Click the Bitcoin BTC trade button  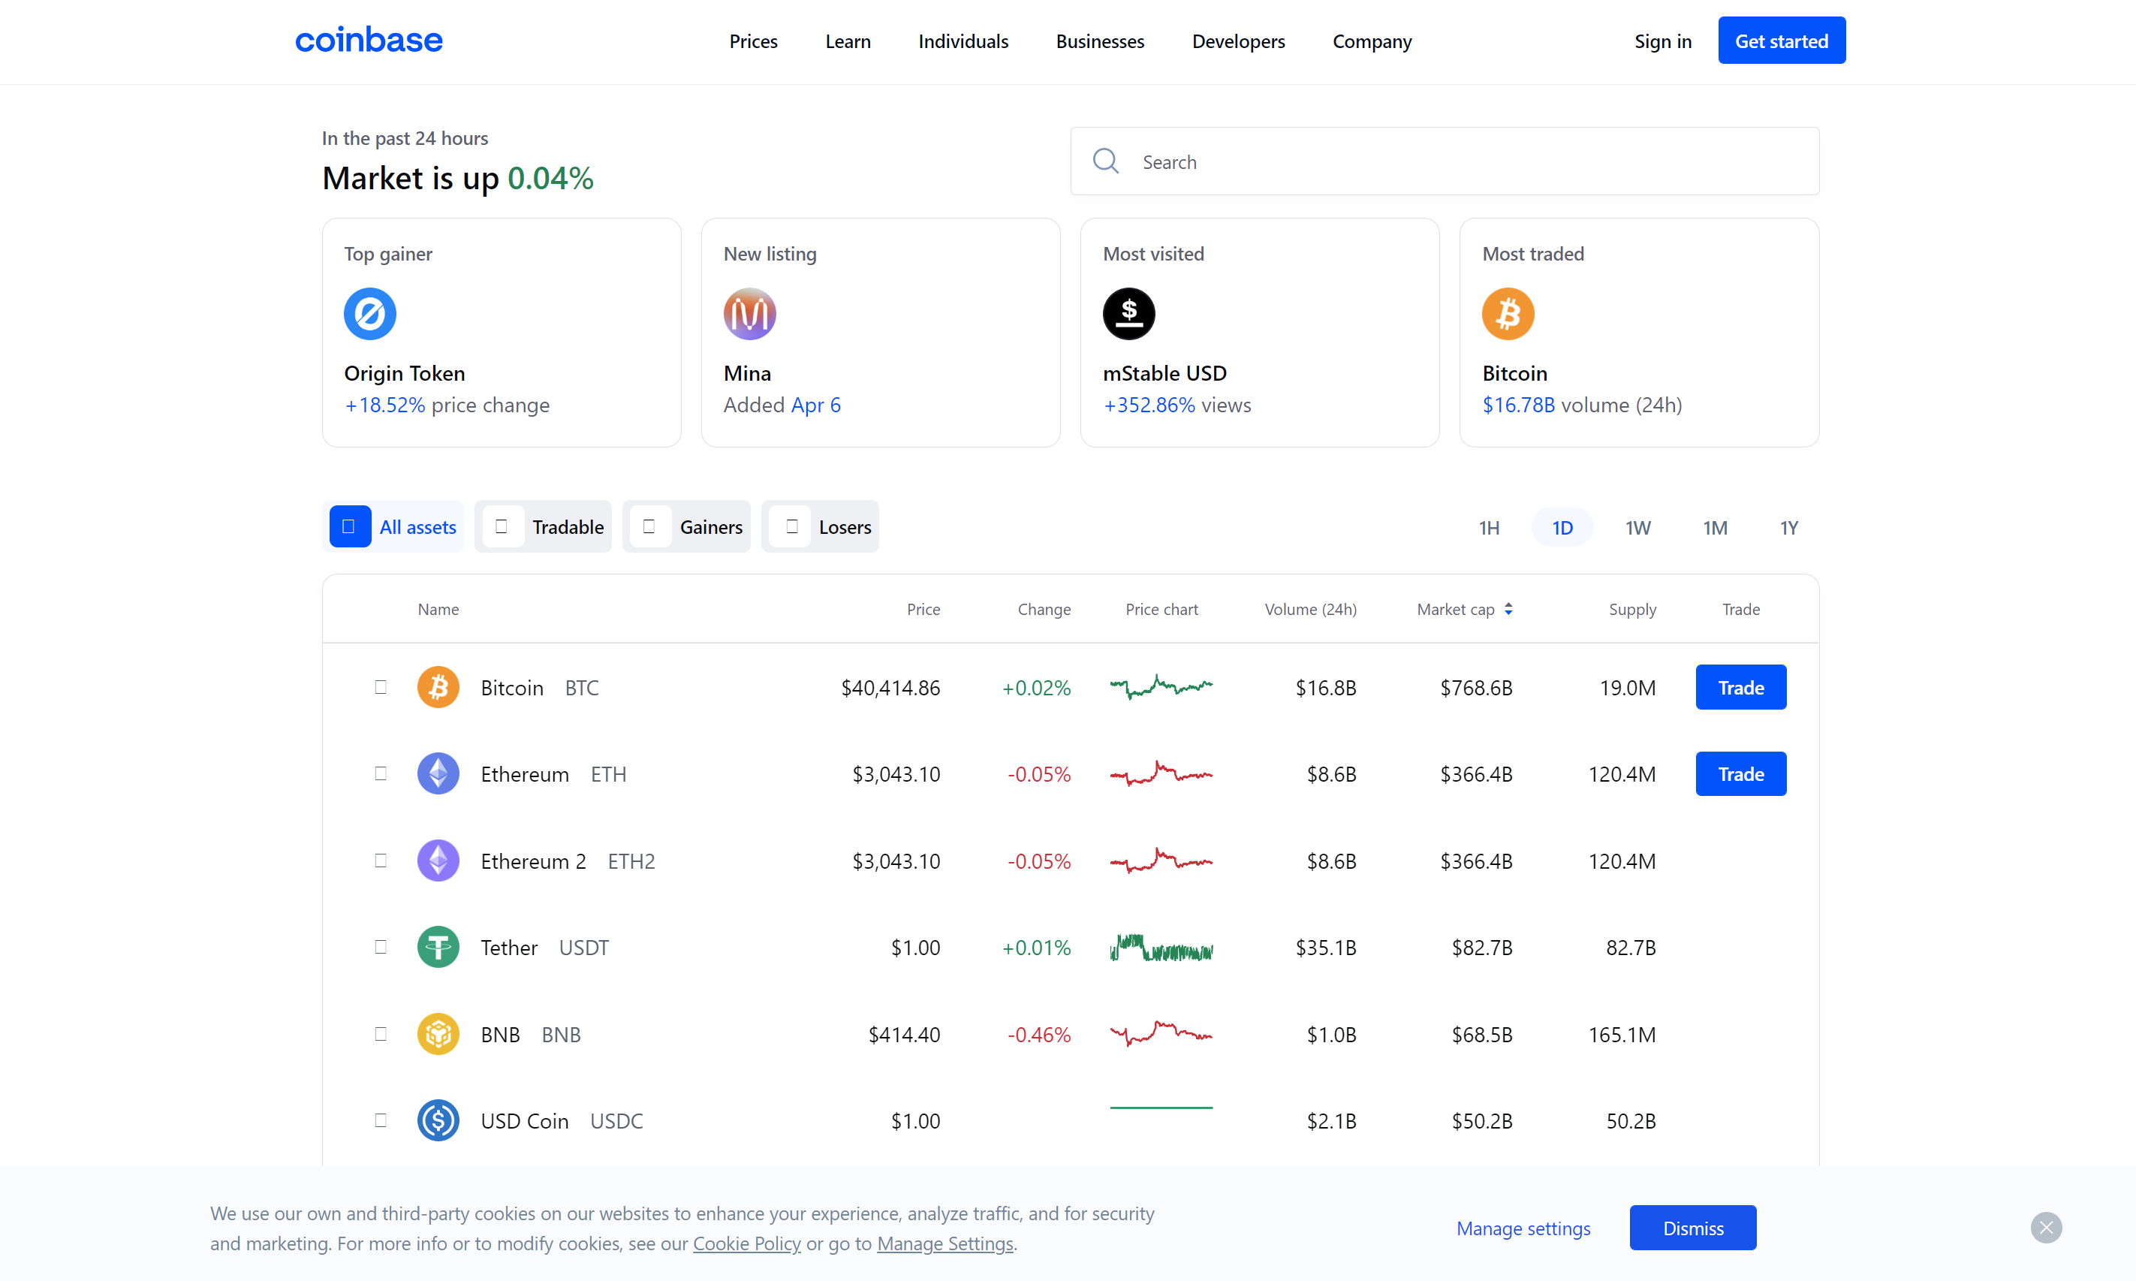click(1740, 686)
